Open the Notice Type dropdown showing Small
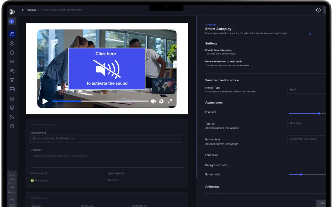The width and height of the screenshot is (332, 207). coord(307,89)
